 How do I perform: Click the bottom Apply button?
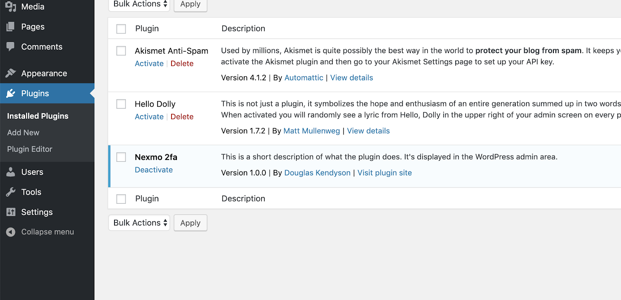tap(191, 223)
